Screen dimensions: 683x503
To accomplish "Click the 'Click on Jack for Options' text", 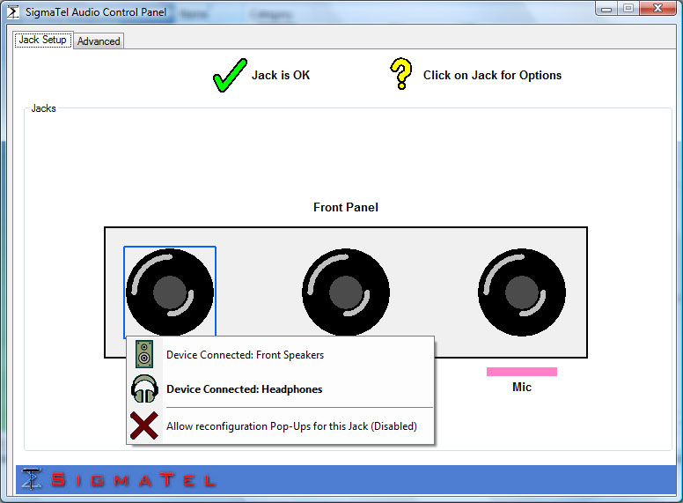I will pos(492,75).
